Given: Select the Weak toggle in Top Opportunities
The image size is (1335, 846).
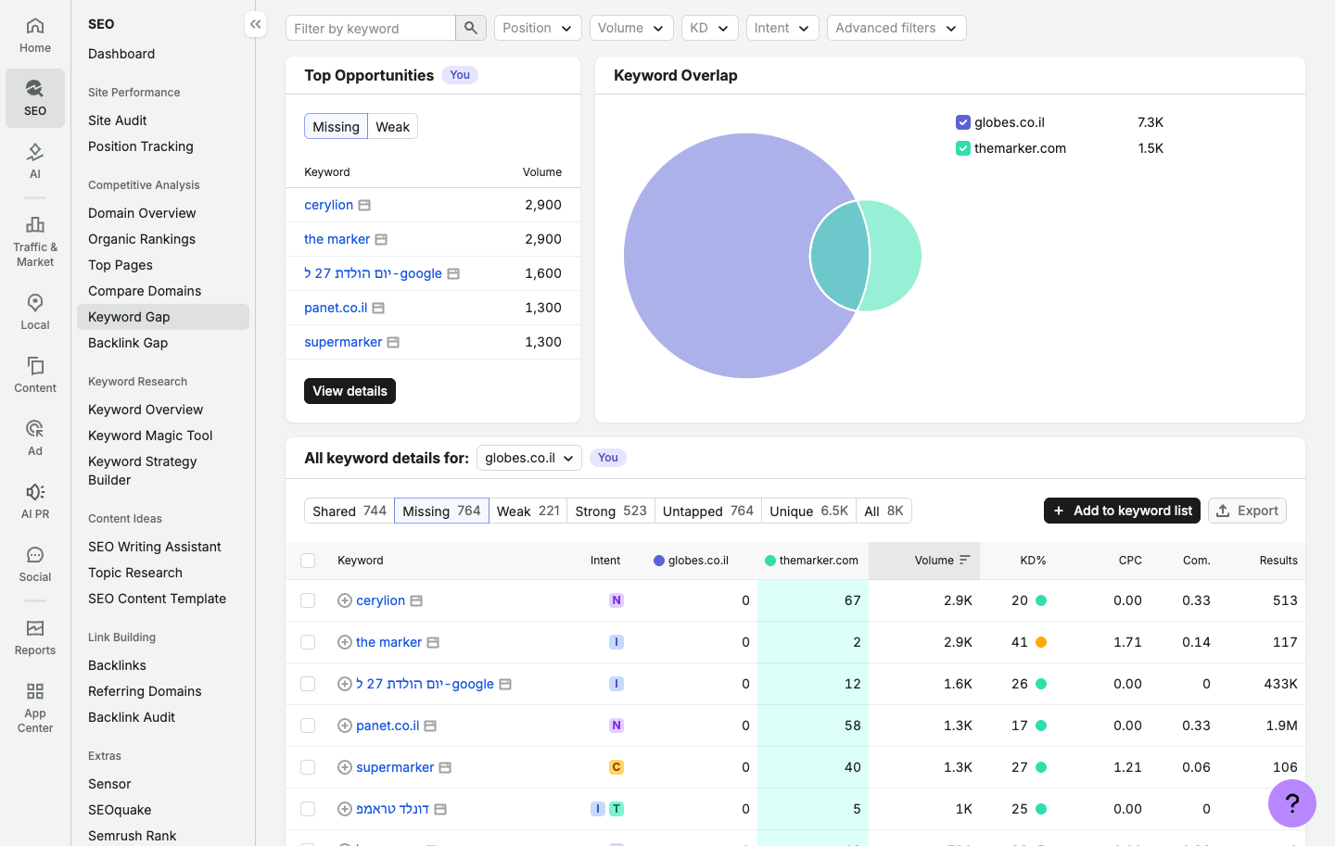Looking at the screenshot, I should pos(392,127).
